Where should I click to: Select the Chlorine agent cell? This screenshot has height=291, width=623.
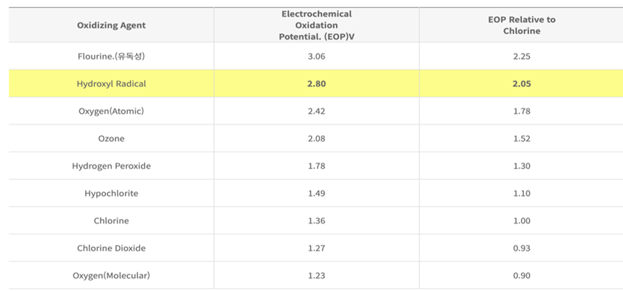click(x=111, y=221)
